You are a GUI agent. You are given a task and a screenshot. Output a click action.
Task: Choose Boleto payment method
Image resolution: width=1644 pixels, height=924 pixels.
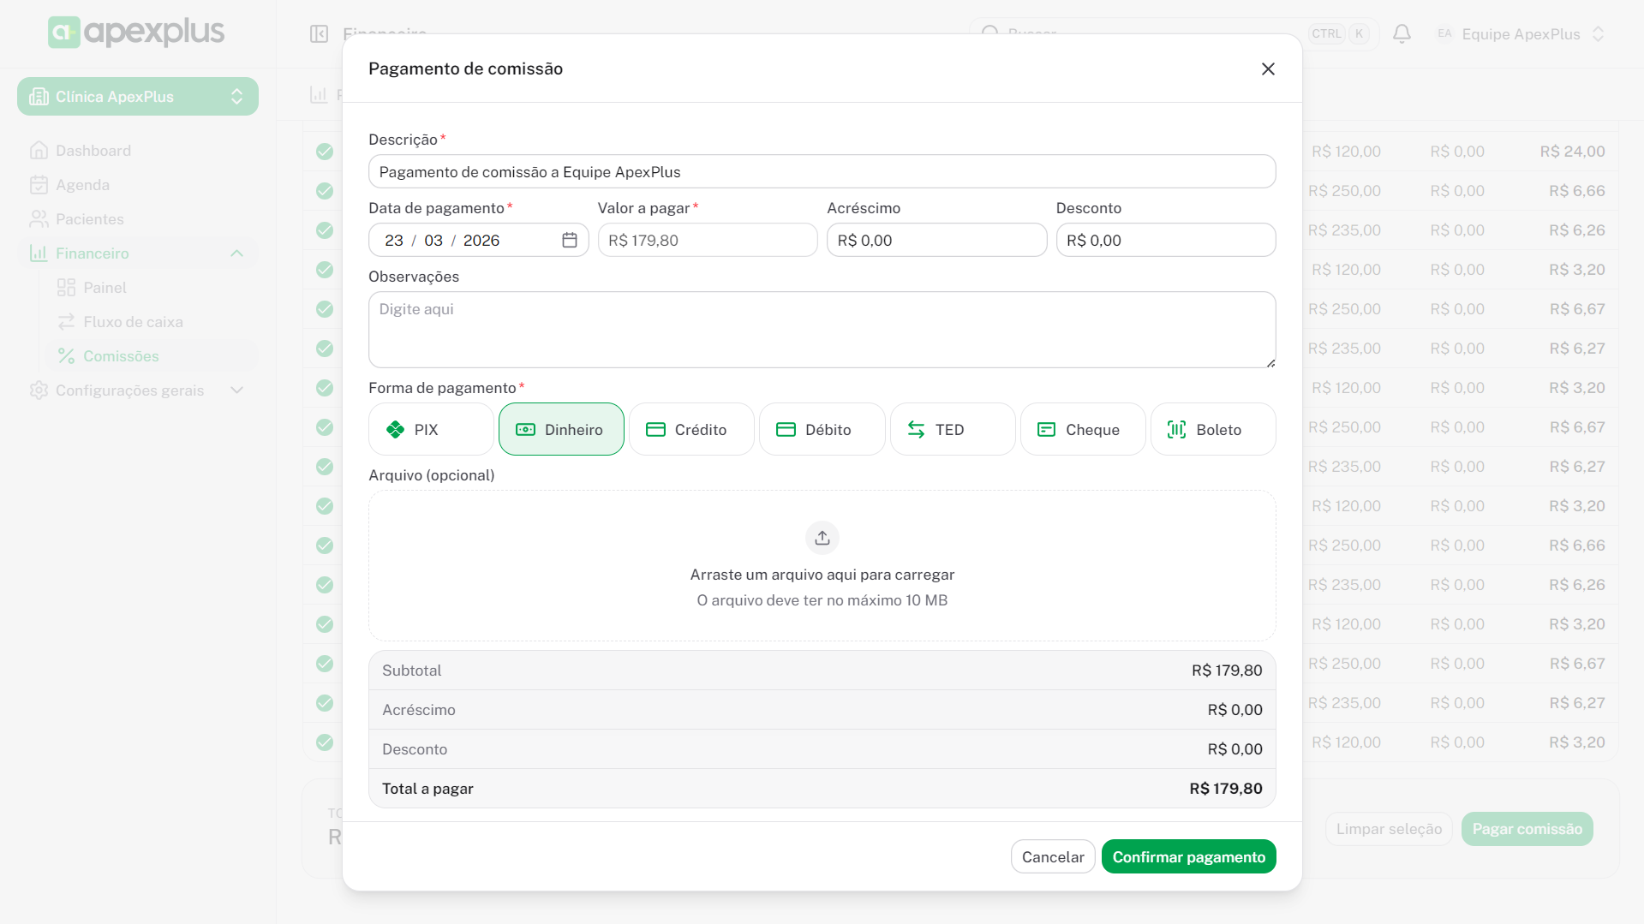pyautogui.click(x=1212, y=429)
